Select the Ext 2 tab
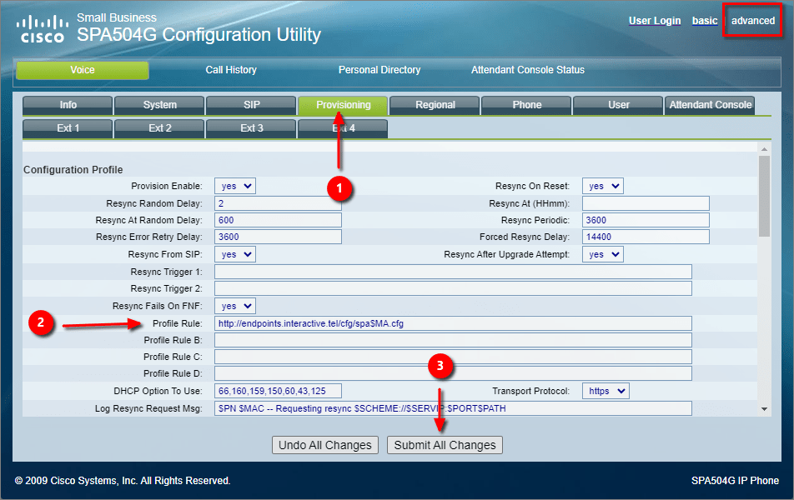Viewport: 794px width, 500px height. [158, 128]
